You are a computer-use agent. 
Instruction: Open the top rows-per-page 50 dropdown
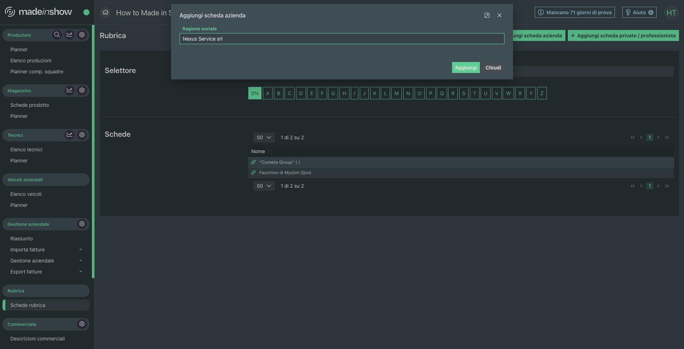(x=264, y=137)
